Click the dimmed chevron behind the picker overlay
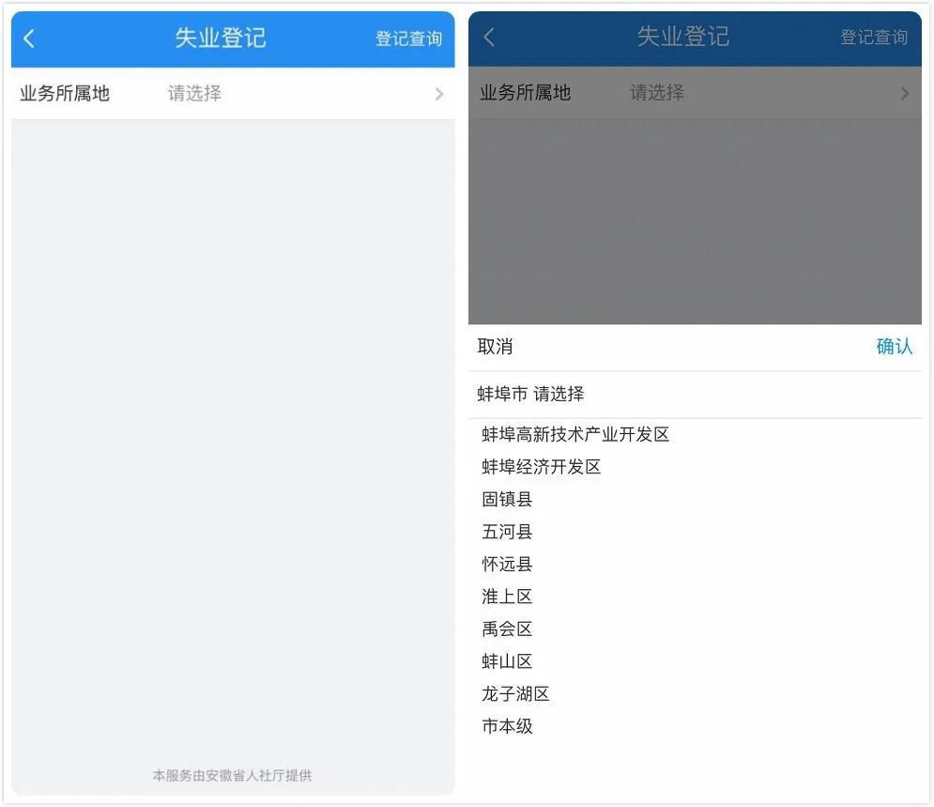Image resolution: width=934 pixels, height=807 pixels. point(905,93)
